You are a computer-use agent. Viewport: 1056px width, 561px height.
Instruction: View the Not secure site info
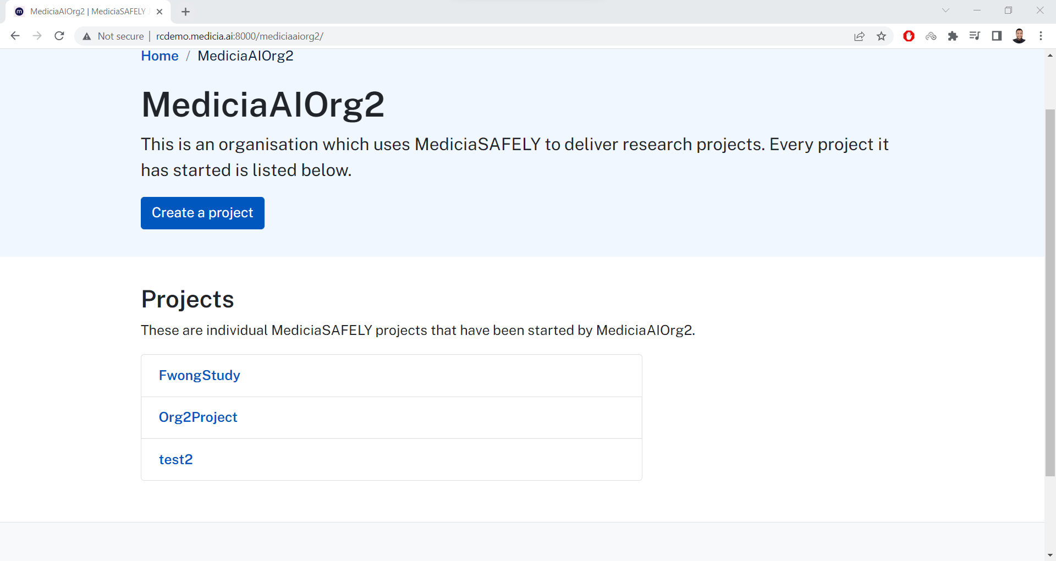point(113,36)
